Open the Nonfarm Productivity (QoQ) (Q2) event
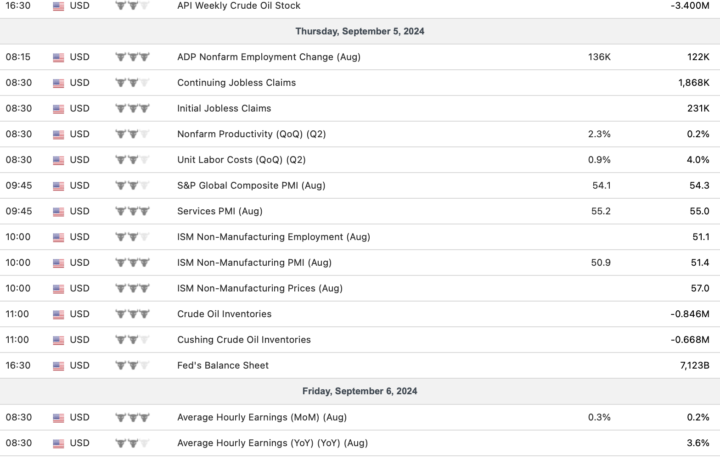 coord(251,134)
